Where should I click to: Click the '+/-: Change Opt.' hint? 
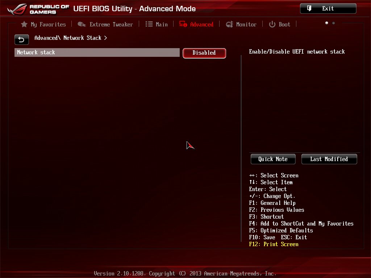click(272, 196)
